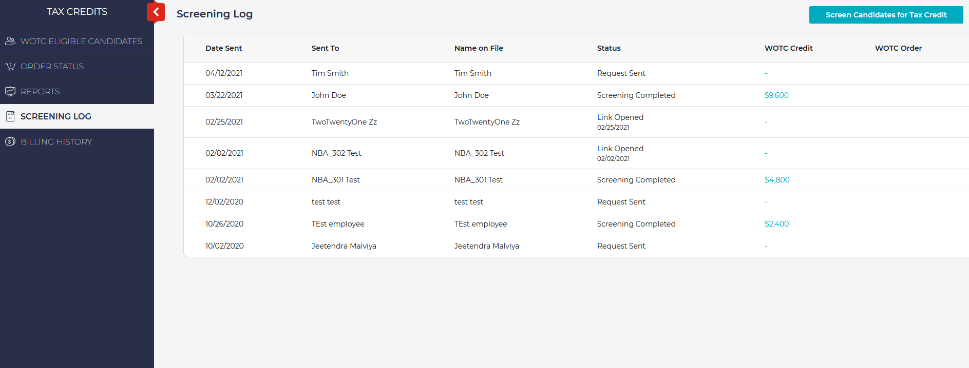Open the WOTC Eligible Candidates menu item
Image resolution: width=969 pixels, height=368 pixels.
pos(81,41)
